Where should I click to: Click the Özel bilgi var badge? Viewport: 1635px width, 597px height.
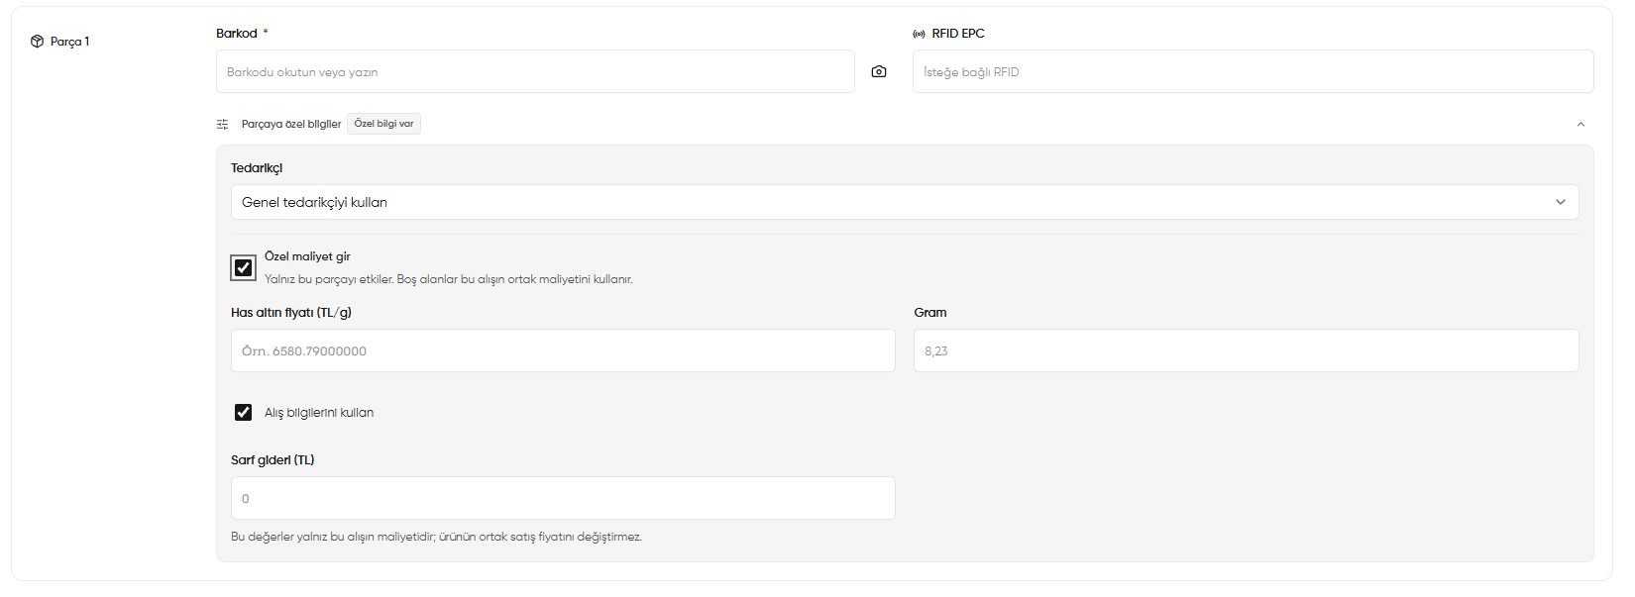(383, 124)
